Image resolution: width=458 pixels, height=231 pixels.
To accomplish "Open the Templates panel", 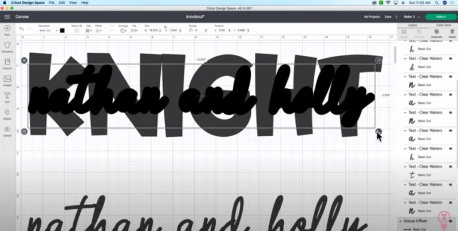I will [x=7, y=45].
